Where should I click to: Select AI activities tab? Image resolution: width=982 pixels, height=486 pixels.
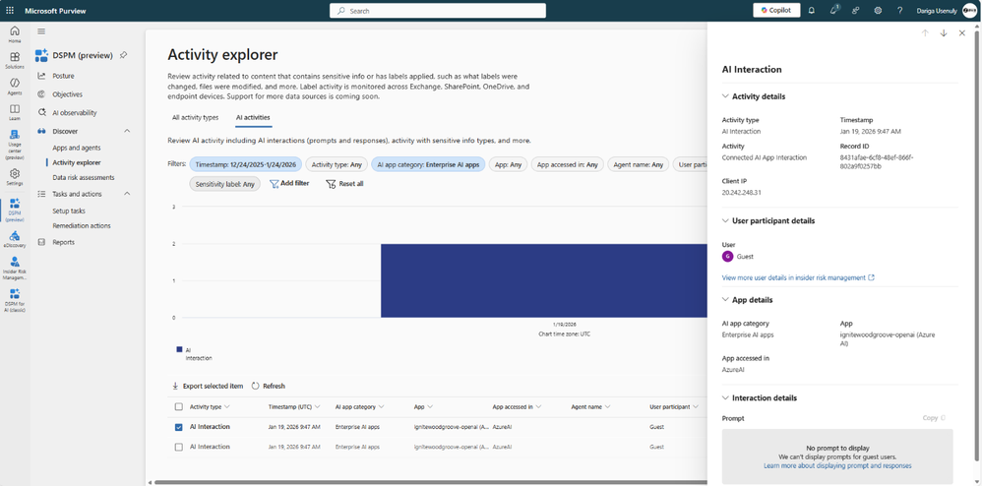pos(253,117)
